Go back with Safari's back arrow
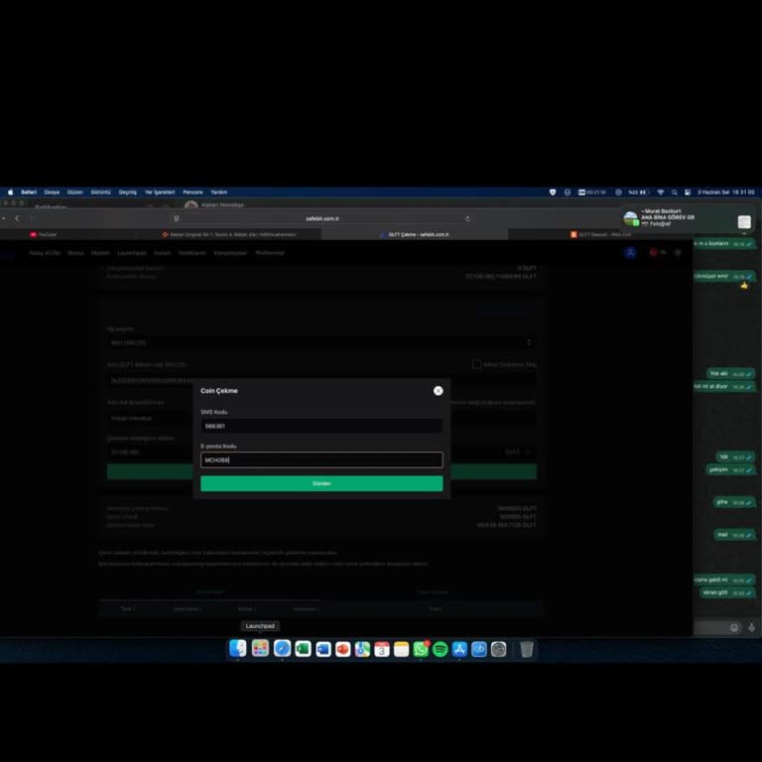 (x=17, y=218)
